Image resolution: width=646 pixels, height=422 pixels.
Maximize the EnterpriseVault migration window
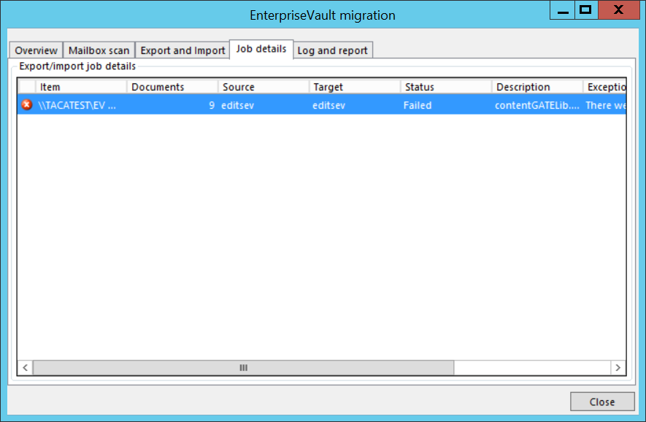pyautogui.click(x=585, y=10)
